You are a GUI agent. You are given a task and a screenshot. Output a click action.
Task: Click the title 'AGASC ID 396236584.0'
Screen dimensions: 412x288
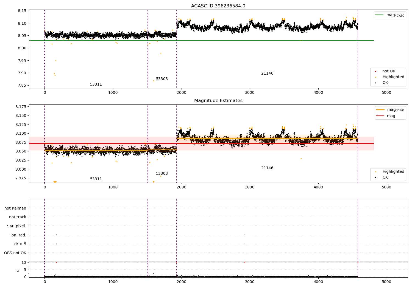(218, 6)
